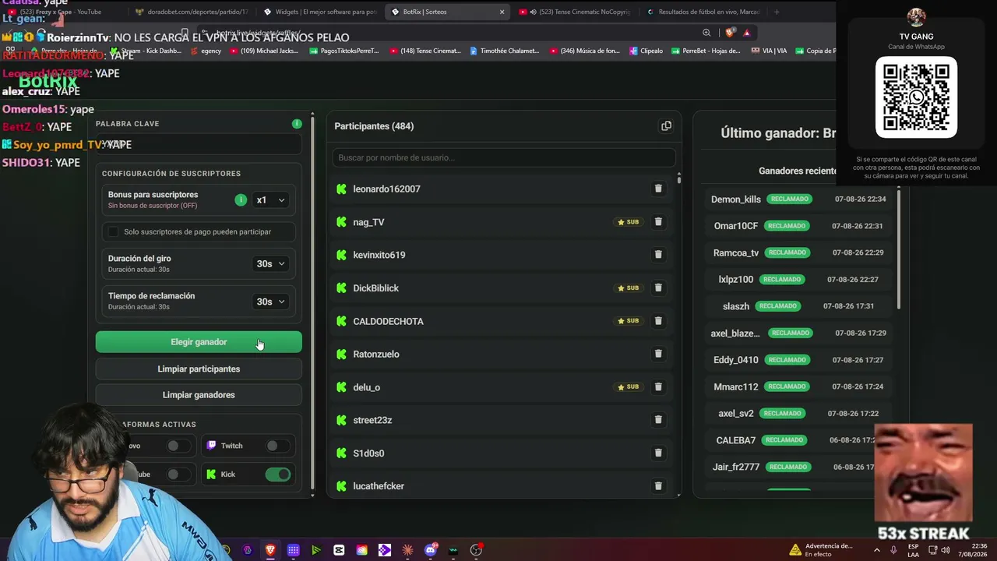This screenshot has height=561, width=997.
Task: Copy the participants list with the copy icon
Action: coord(666,126)
